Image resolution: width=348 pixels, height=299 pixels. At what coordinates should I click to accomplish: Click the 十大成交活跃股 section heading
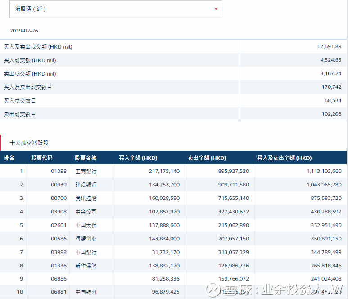[29, 143]
